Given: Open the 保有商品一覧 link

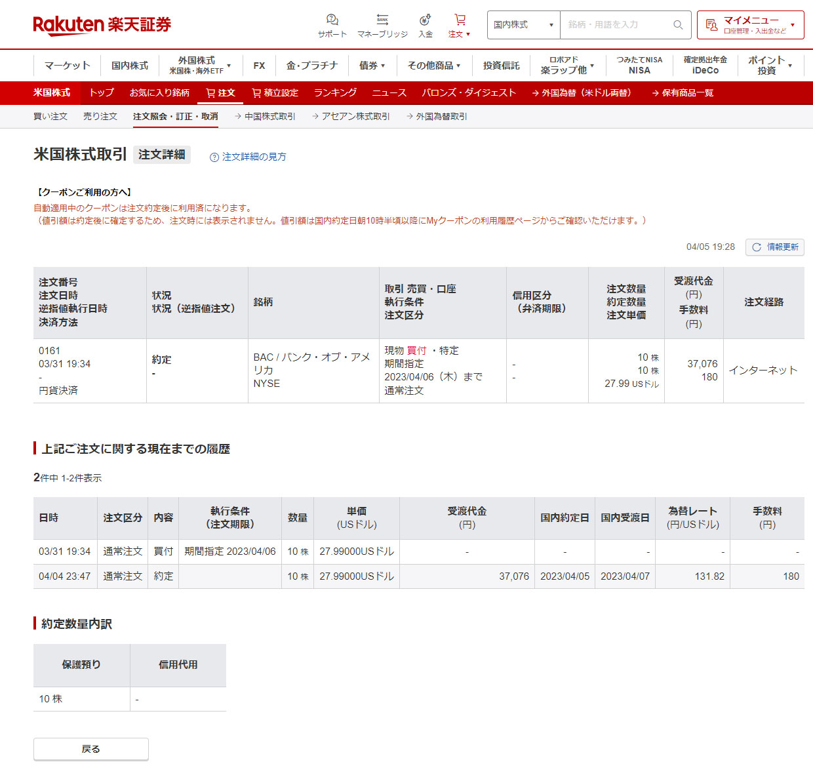Looking at the screenshot, I should (x=683, y=93).
